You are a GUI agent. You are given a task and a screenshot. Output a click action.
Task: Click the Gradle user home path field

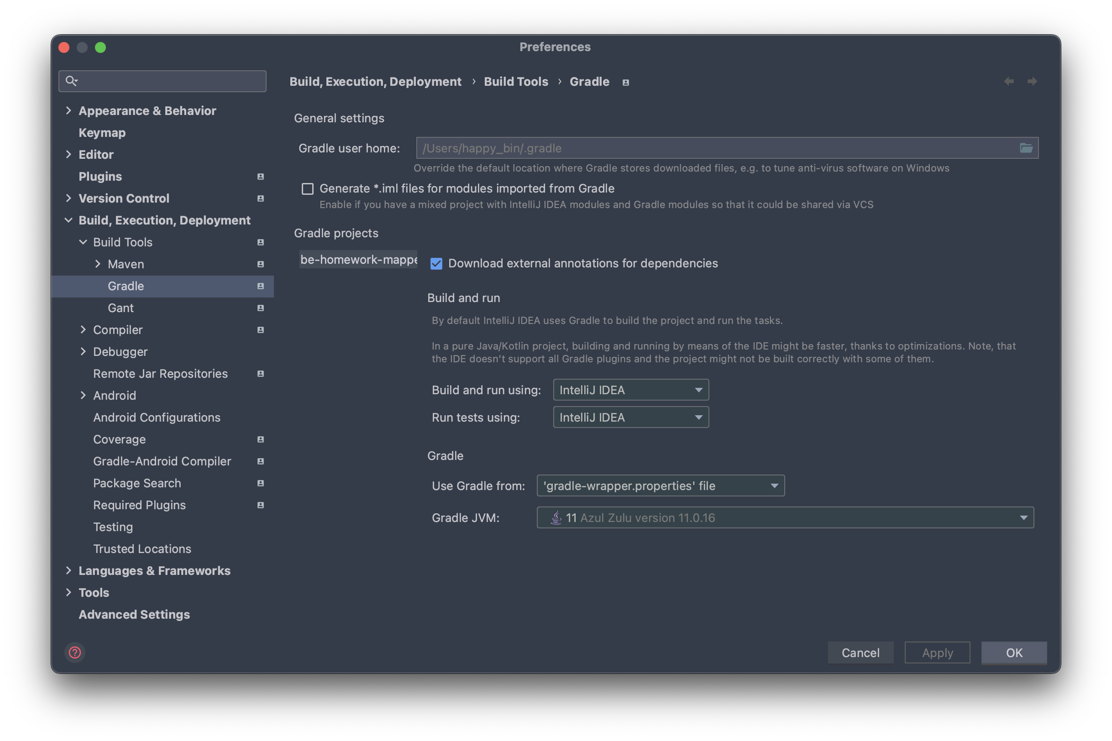coord(709,148)
